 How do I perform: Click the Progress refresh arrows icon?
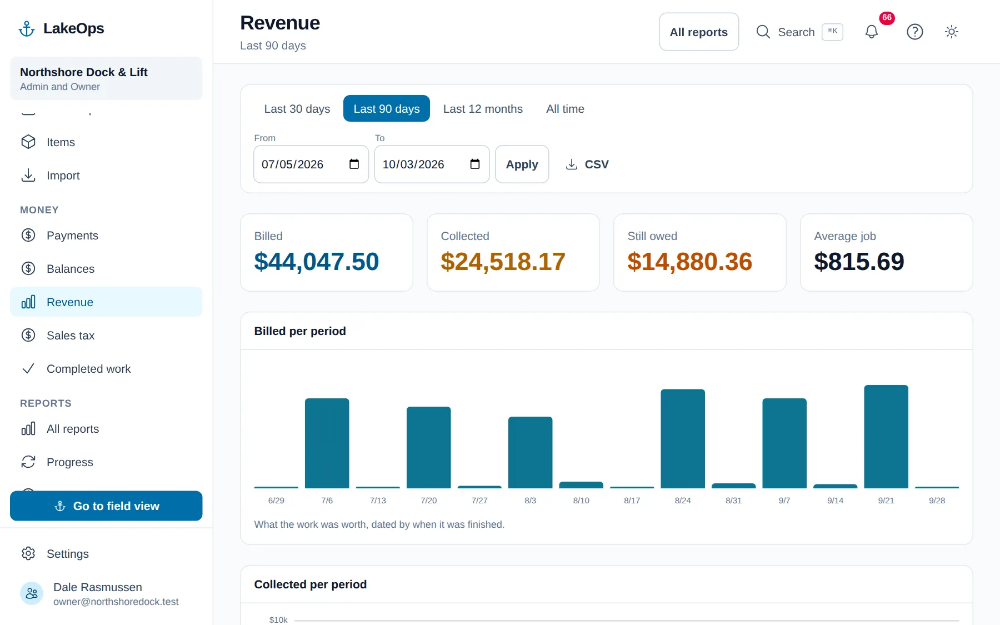tap(28, 462)
